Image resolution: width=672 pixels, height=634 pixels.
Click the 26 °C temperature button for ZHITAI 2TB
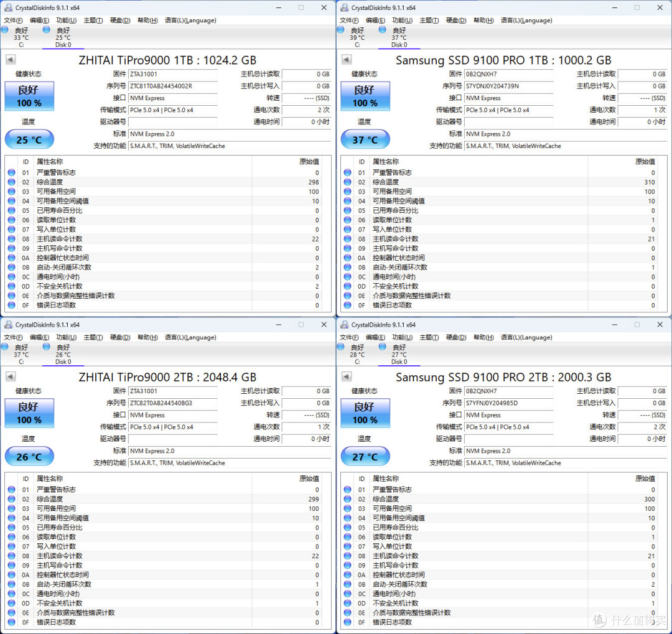click(29, 457)
